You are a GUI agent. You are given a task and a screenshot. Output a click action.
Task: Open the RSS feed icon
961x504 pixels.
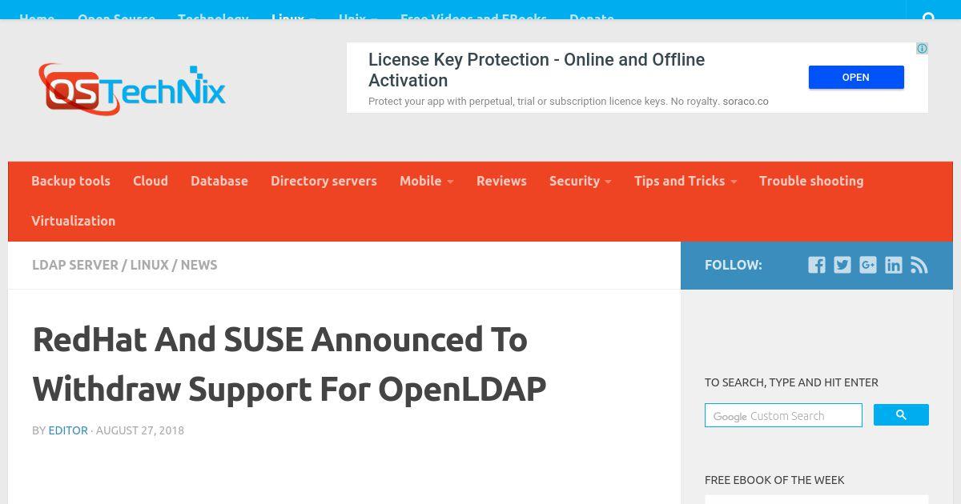pos(919,266)
